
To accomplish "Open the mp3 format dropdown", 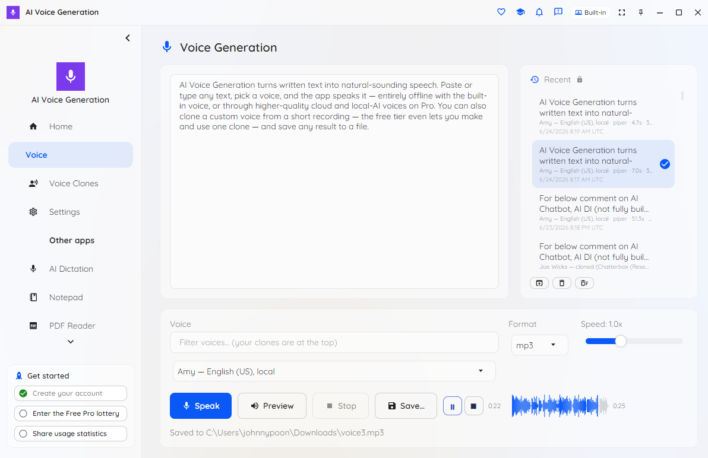I will (x=539, y=345).
